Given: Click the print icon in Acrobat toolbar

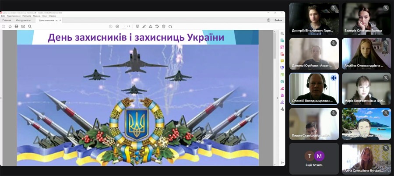Looking at the screenshot, I should (x=17, y=26).
